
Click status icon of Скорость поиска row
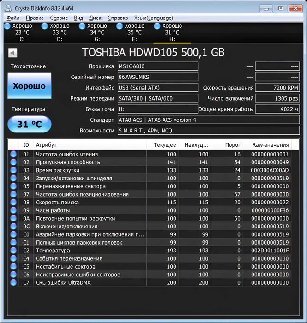pyautogui.click(x=13, y=202)
